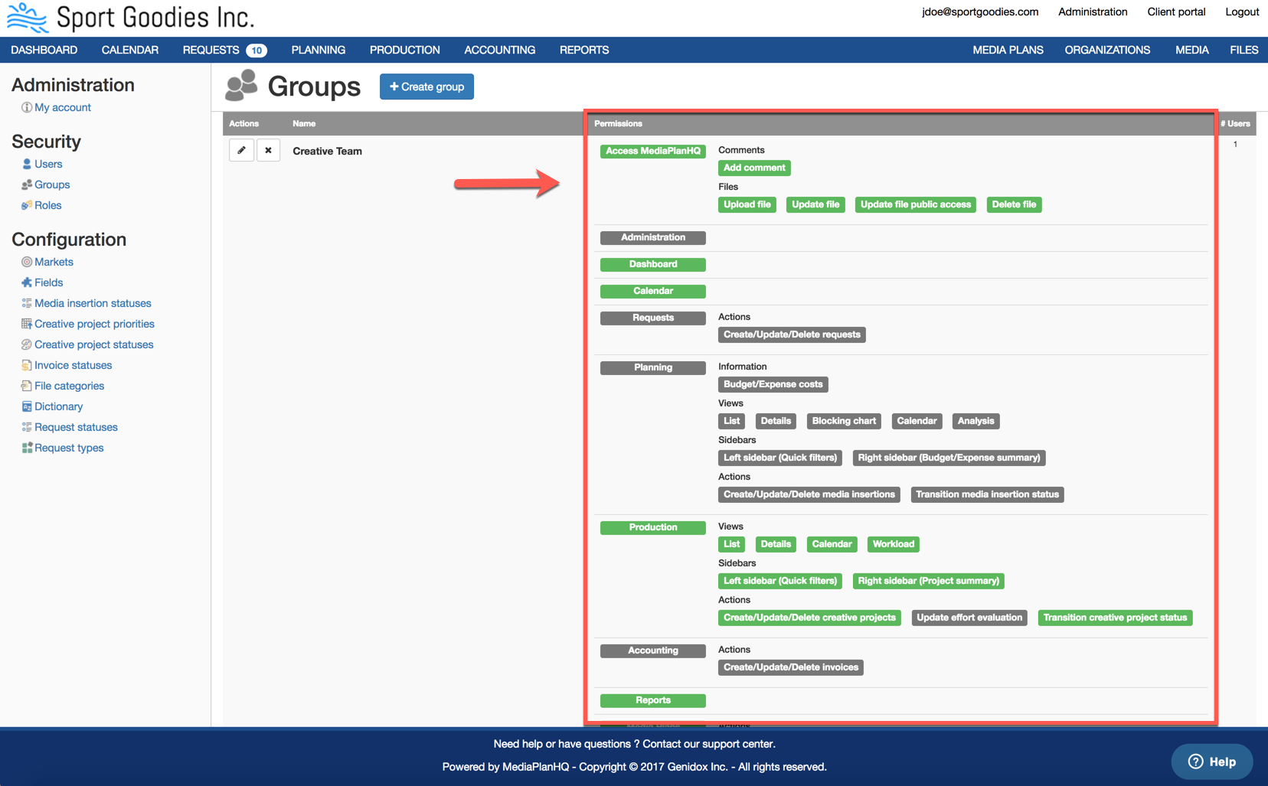Click the Users icon in Security sidebar
This screenshot has height=786, width=1268.
click(27, 164)
